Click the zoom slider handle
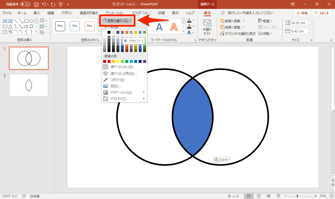This screenshot has height=199, width=335. (x=297, y=196)
